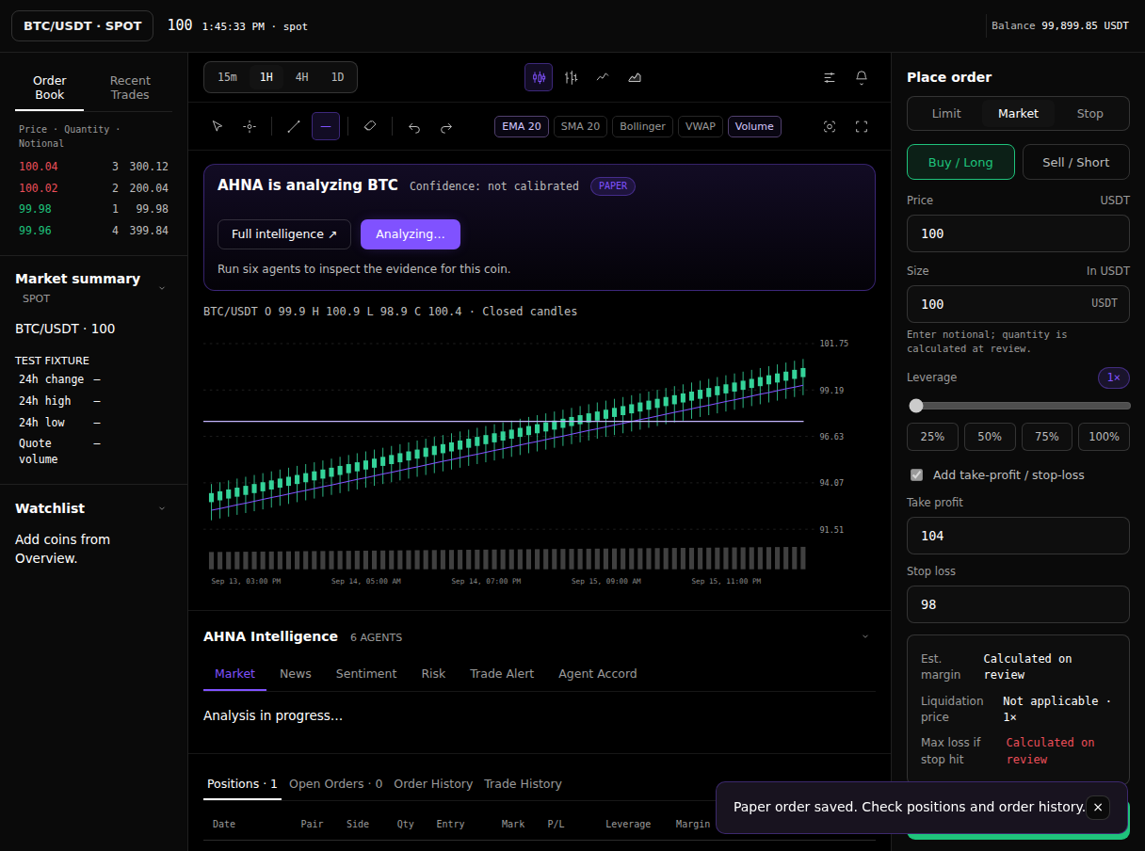Open Full intelligence link button
1145x851 pixels.
coord(284,234)
